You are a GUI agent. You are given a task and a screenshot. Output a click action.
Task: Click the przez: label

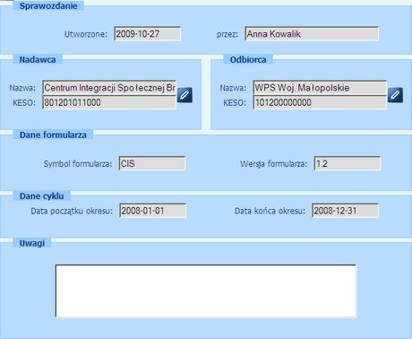[227, 34]
